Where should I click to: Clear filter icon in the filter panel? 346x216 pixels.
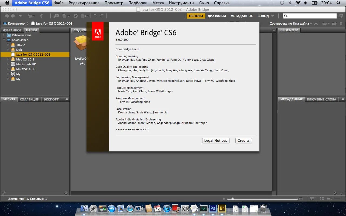(x=66, y=193)
